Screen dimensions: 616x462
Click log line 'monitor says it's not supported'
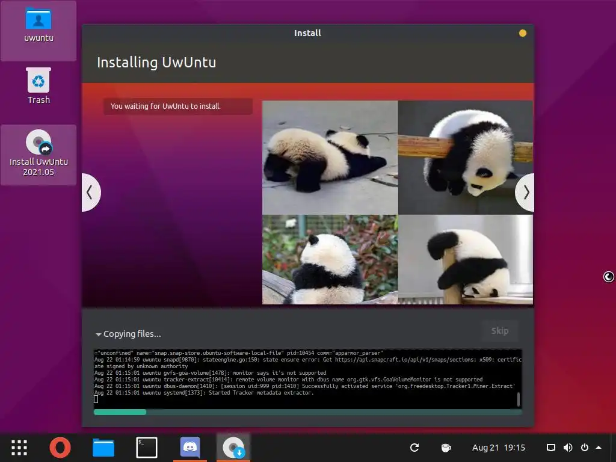tap(279, 373)
